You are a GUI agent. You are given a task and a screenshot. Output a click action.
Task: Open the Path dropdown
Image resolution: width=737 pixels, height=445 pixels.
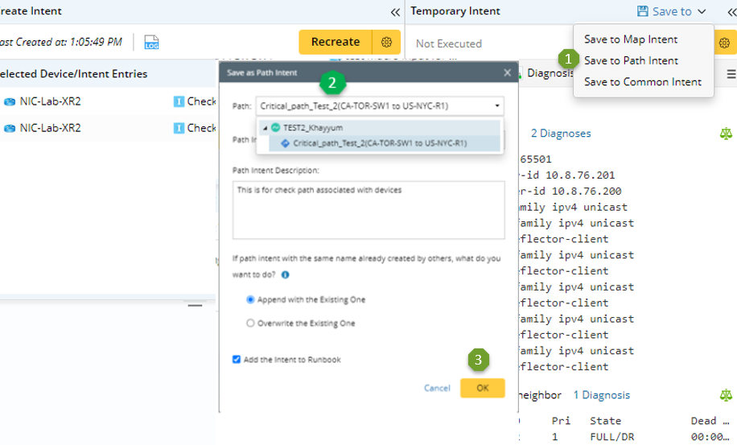pyautogui.click(x=498, y=105)
